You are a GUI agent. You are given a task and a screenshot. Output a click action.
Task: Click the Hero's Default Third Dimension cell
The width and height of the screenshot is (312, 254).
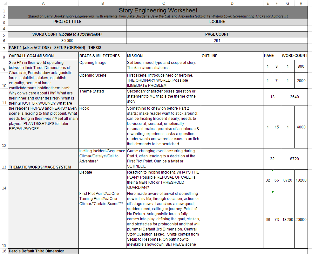(x=43, y=251)
